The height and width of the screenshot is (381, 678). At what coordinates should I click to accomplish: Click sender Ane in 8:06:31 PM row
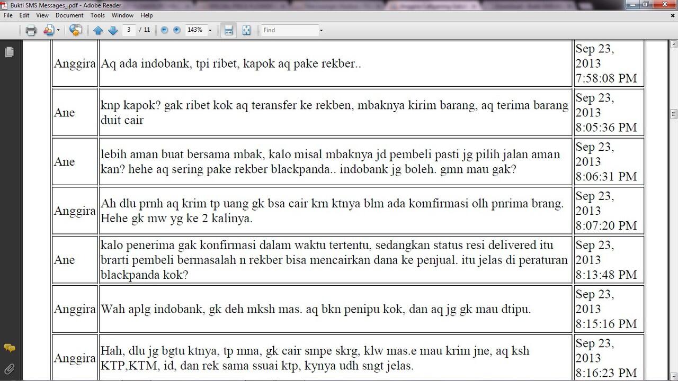(x=64, y=162)
